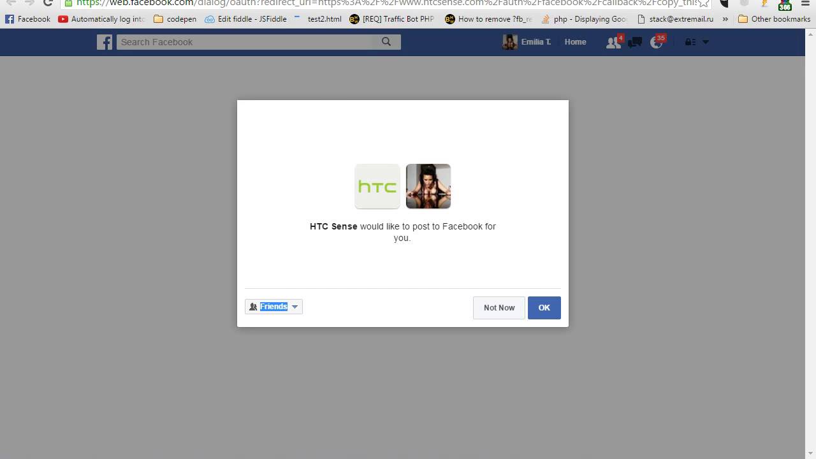Click HTC Sense app name text

[x=333, y=226]
